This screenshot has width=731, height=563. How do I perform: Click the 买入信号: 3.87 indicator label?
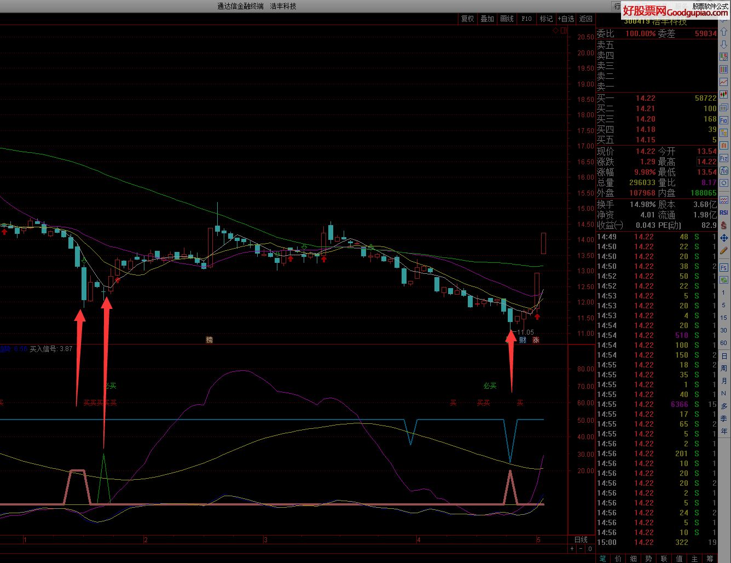(51, 348)
